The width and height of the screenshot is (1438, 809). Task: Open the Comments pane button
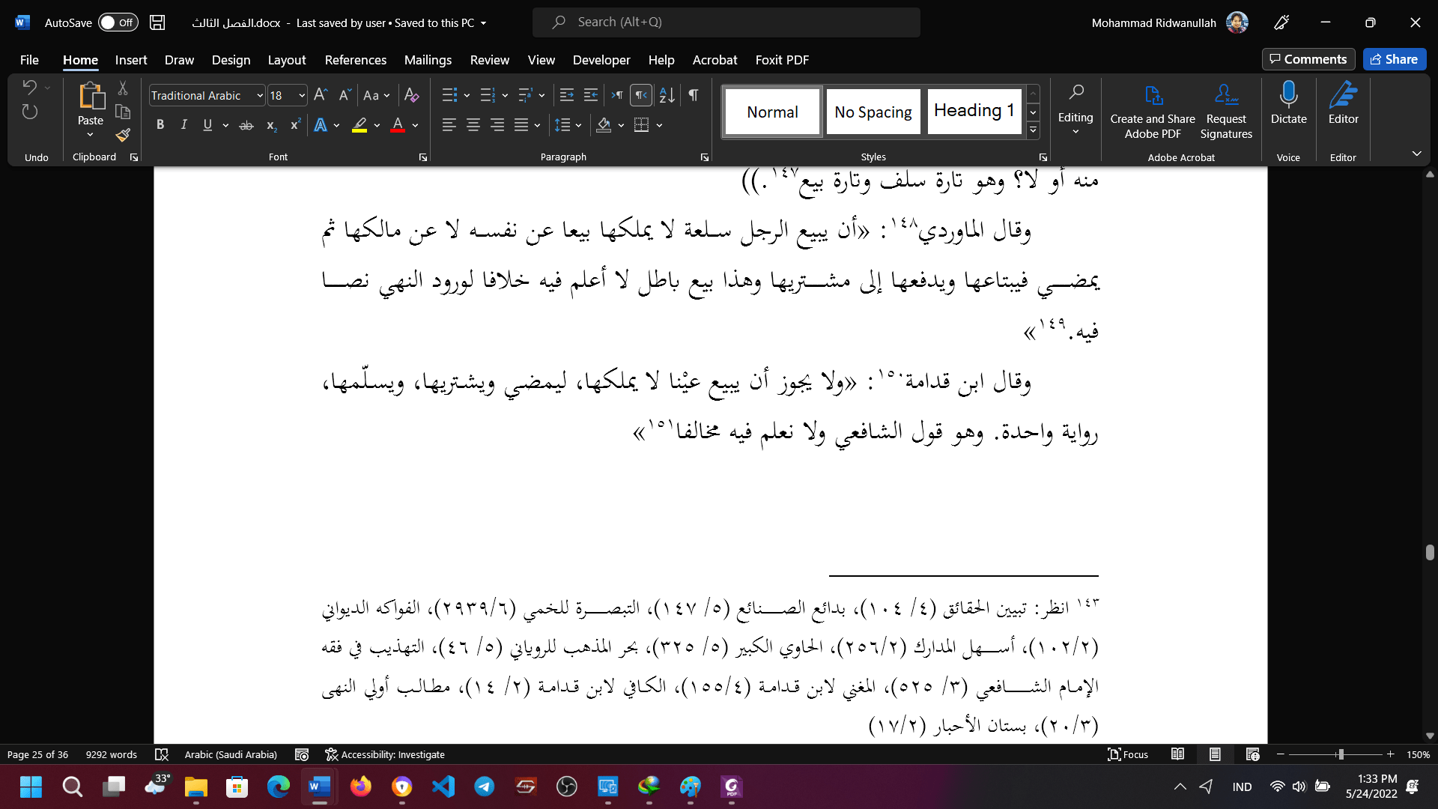1308,59
